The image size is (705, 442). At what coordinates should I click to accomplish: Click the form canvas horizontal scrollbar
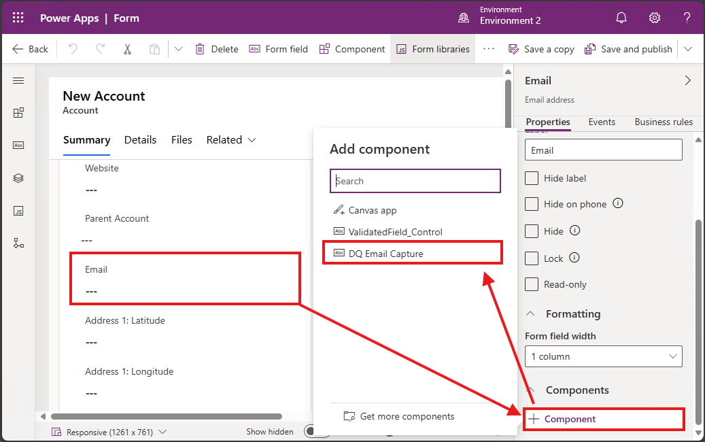click(x=167, y=416)
